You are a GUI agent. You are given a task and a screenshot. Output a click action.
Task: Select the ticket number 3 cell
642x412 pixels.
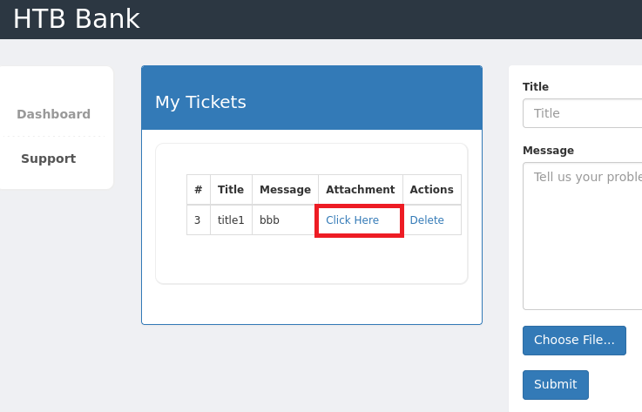click(198, 220)
